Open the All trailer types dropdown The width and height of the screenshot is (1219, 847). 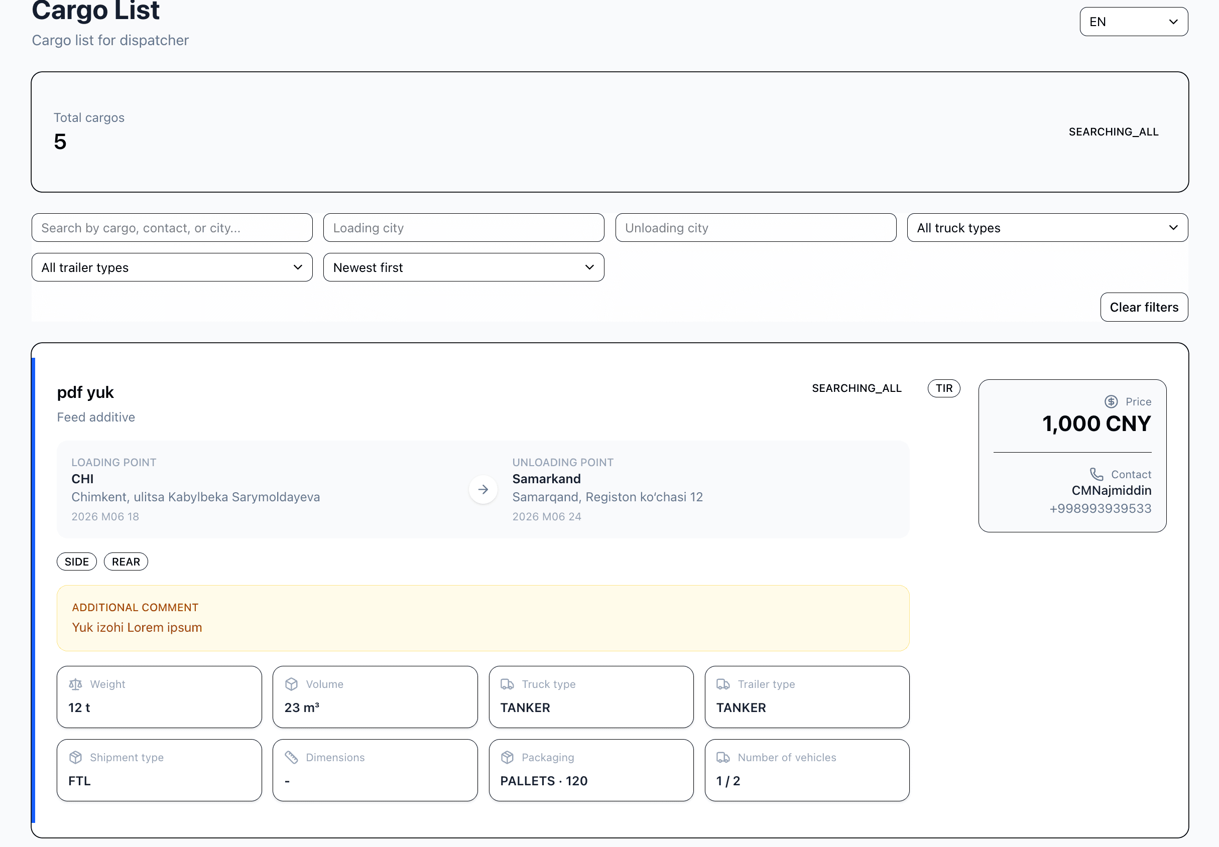172,267
